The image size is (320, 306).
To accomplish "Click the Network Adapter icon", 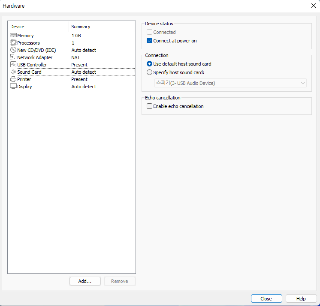I will pos(13,57).
